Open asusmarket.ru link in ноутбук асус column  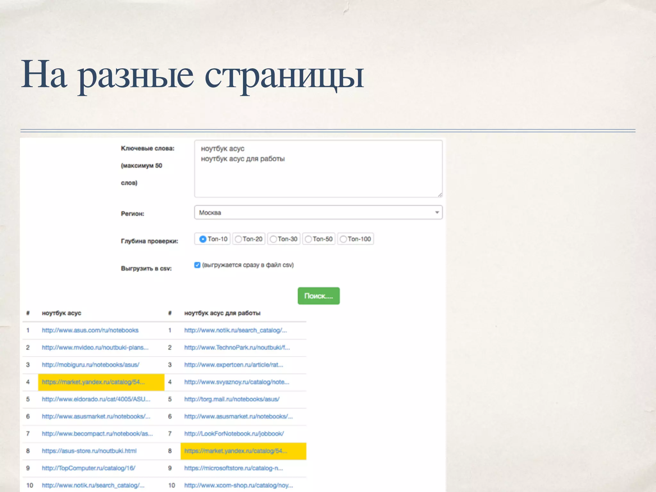point(96,416)
